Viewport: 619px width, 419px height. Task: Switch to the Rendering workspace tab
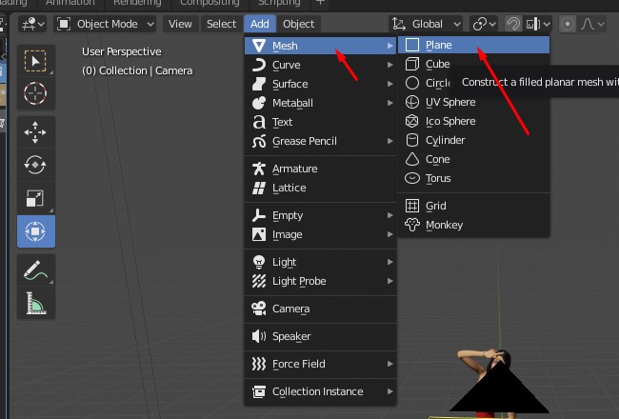point(137,3)
